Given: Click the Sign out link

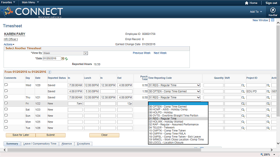Looking at the screenshot, I should tap(271, 3).
